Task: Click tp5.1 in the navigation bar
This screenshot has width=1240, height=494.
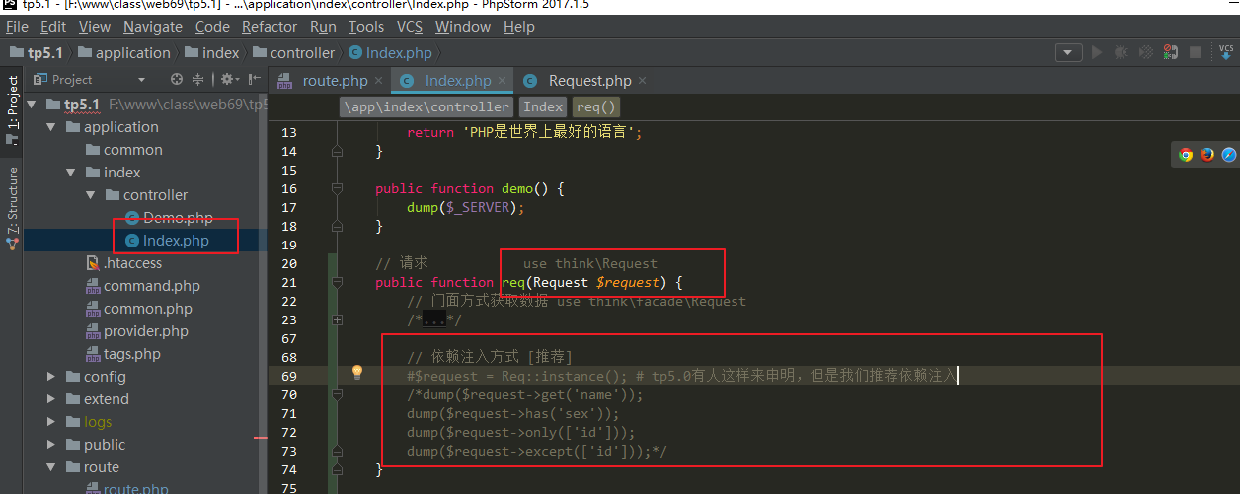Action: pos(37,53)
